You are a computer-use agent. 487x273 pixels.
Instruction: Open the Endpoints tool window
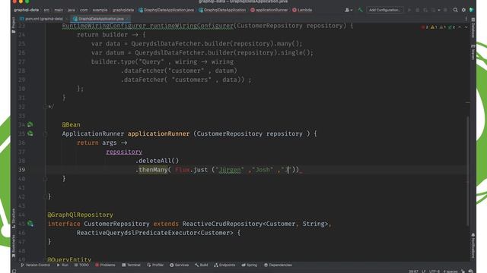coord(224,265)
